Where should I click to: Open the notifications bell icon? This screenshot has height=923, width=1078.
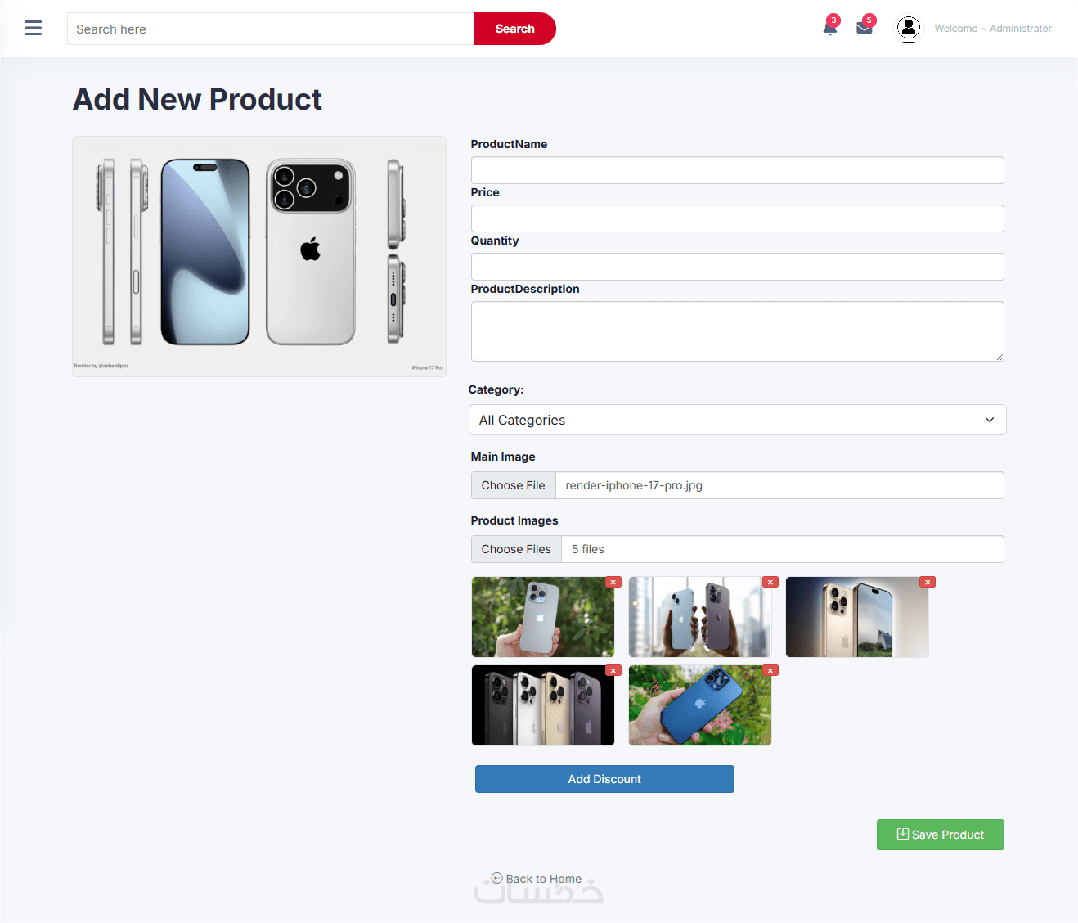[x=830, y=28]
